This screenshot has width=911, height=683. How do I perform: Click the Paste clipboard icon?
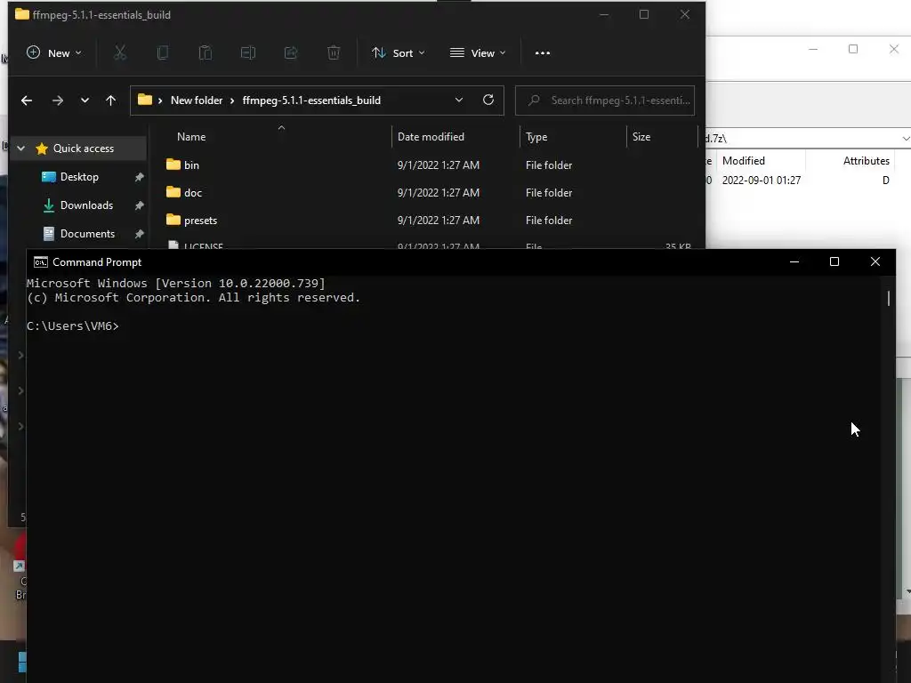(206, 52)
